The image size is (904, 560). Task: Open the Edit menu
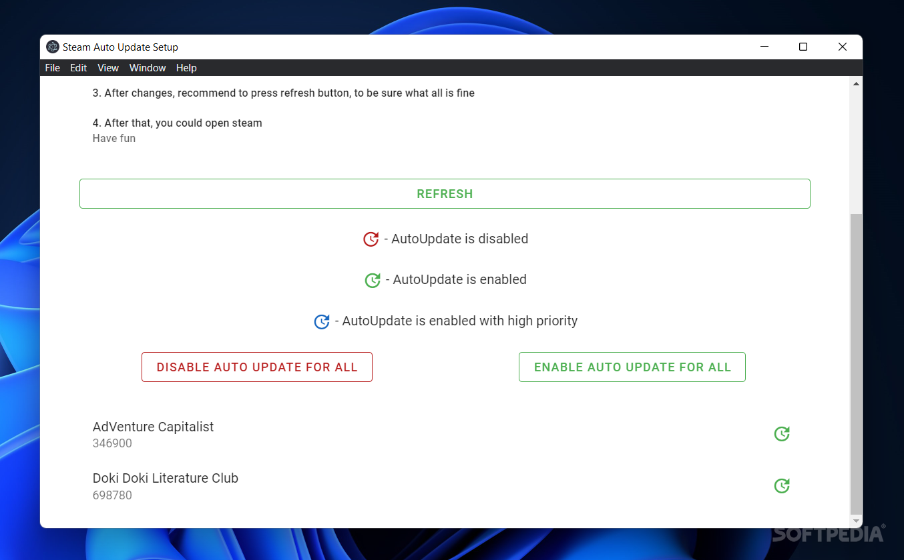pos(79,68)
